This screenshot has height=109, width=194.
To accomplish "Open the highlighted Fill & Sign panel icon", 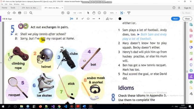I will (x=191, y=76).
